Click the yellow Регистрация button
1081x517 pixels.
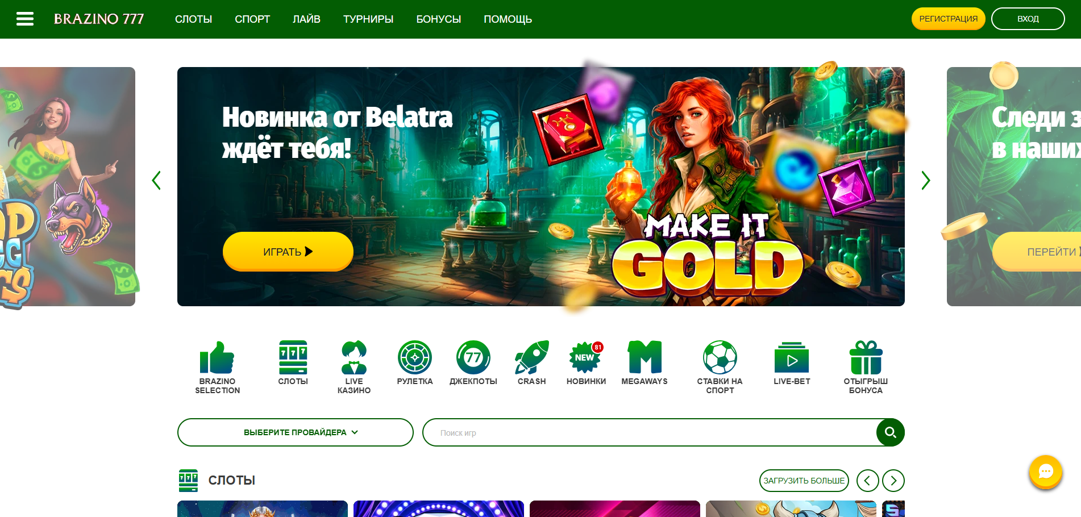click(949, 19)
